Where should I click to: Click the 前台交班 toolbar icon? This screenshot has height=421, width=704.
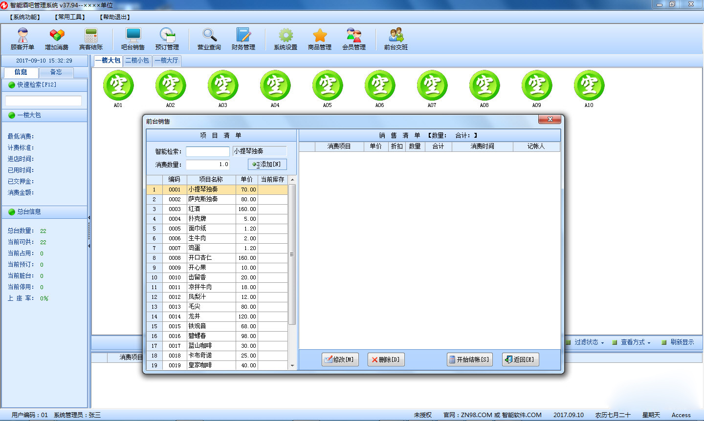pyautogui.click(x=396, y=39)
